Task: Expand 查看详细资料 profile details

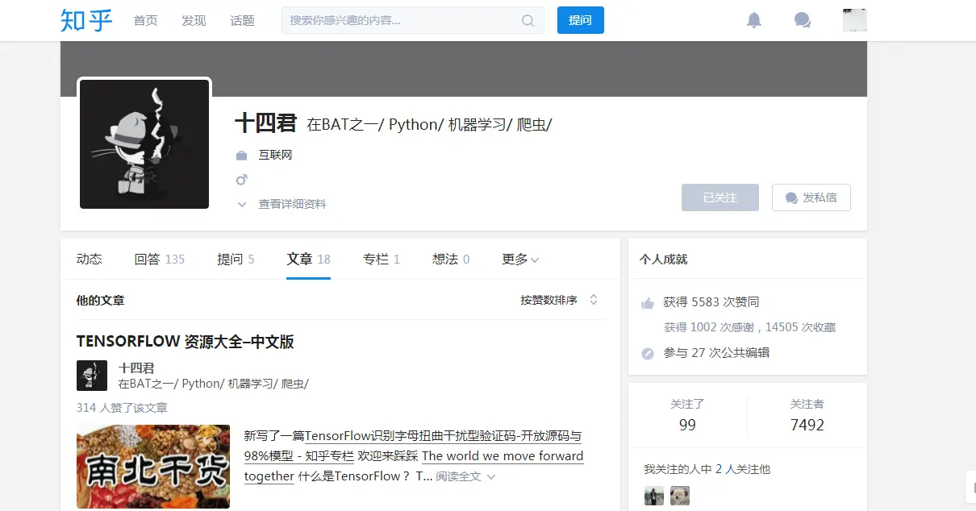Action: [x=282, y=205]
